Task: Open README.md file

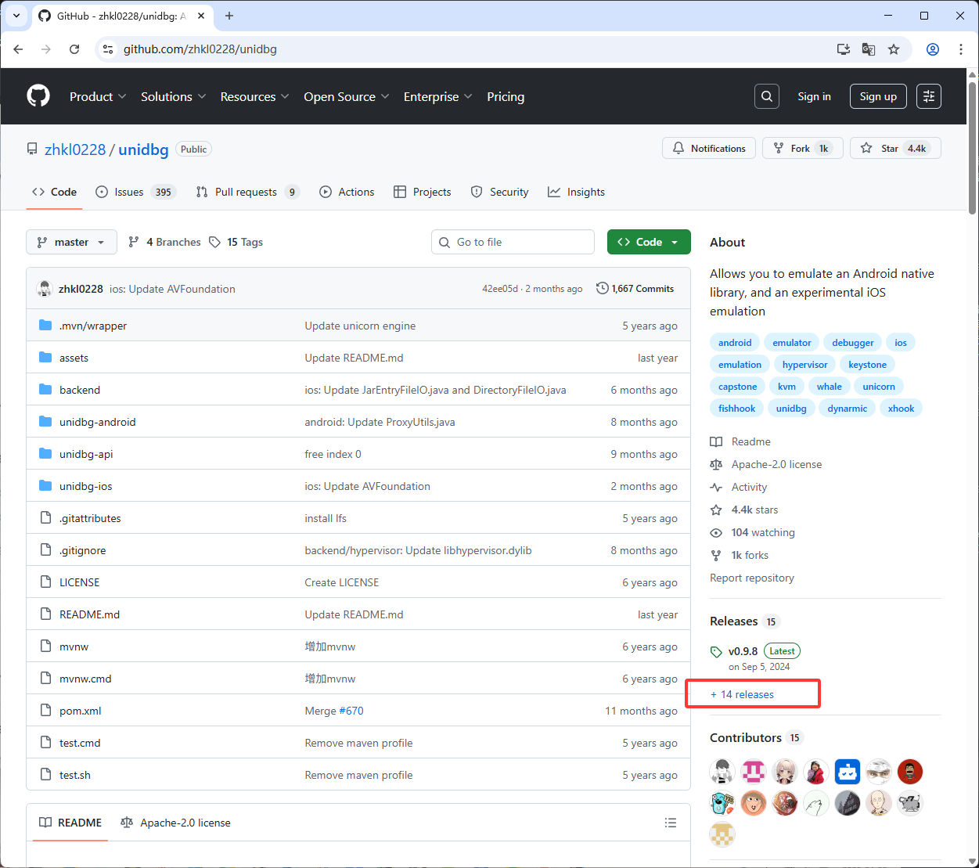Action: [90, 614]
